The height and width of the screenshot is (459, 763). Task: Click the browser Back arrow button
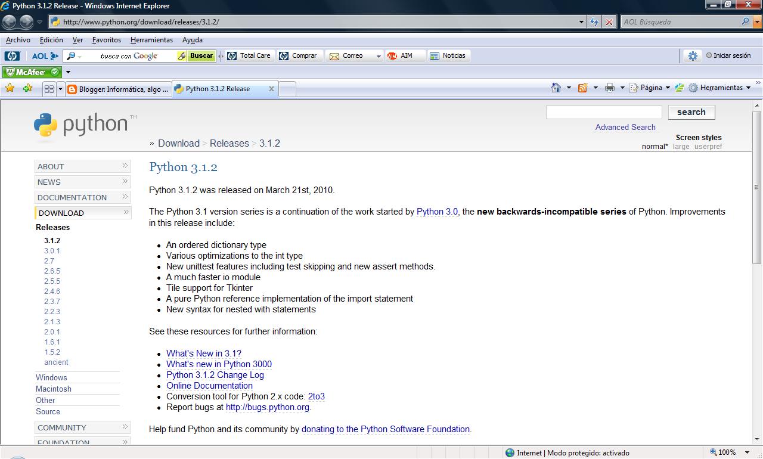[9, 22]
